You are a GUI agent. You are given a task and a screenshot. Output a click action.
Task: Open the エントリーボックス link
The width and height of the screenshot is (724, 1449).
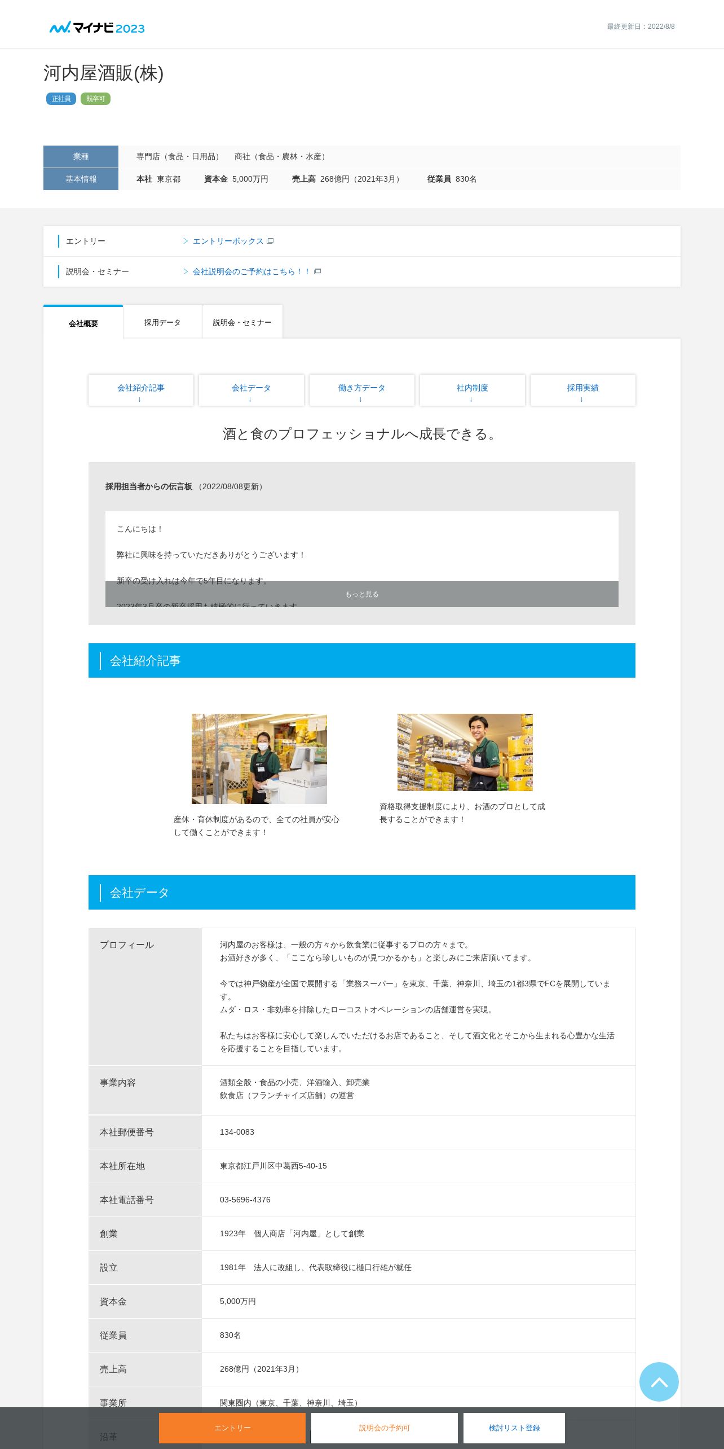pos(228,241)
